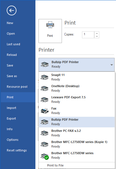Image resolution: width=116 pixels, height=169 pixels.
Task: Select Brother MFC-L2750DW series (Kopie 1) icon
Action: (x=44, y=144)
